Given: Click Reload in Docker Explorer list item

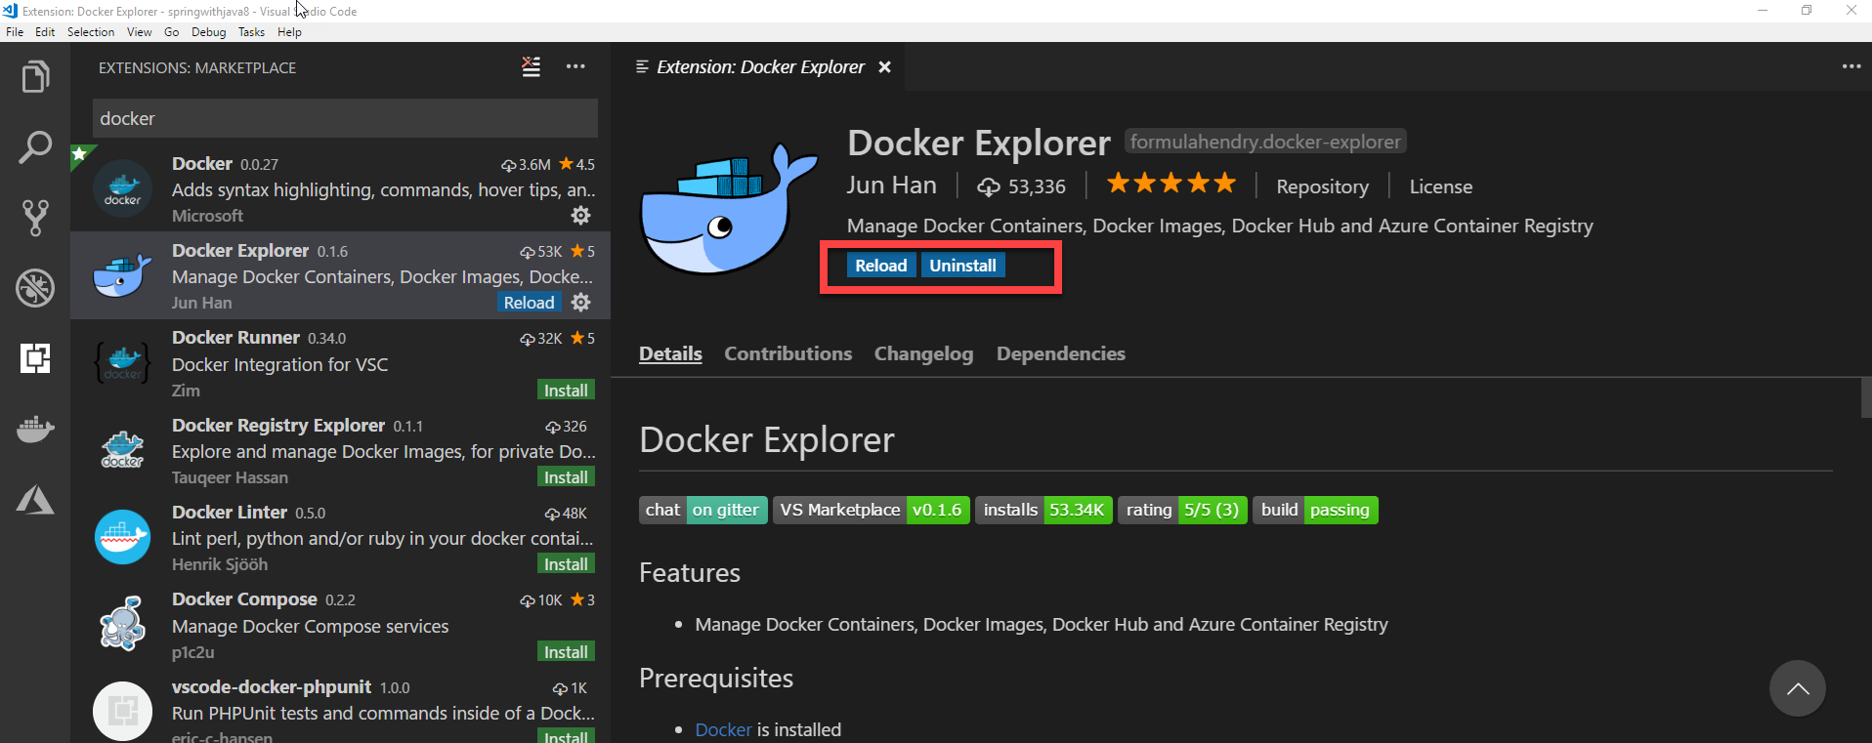Looking at the screenshot, I should click(x=529, y=303).
